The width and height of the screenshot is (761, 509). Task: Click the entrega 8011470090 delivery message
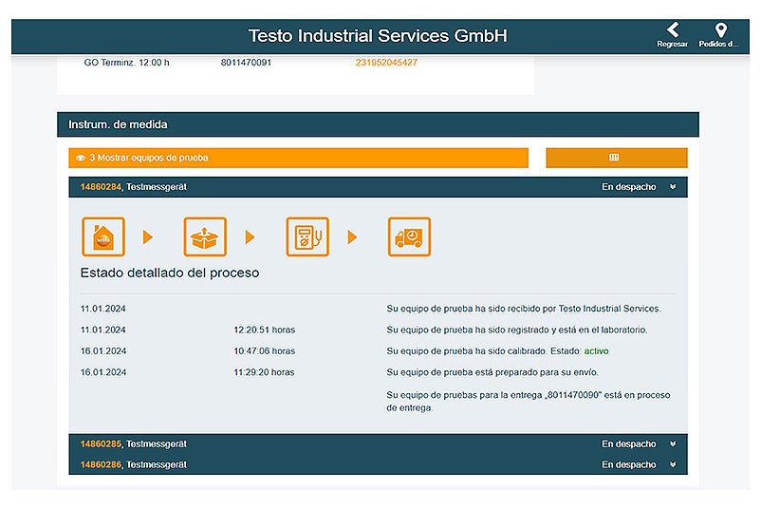point(528,401)
